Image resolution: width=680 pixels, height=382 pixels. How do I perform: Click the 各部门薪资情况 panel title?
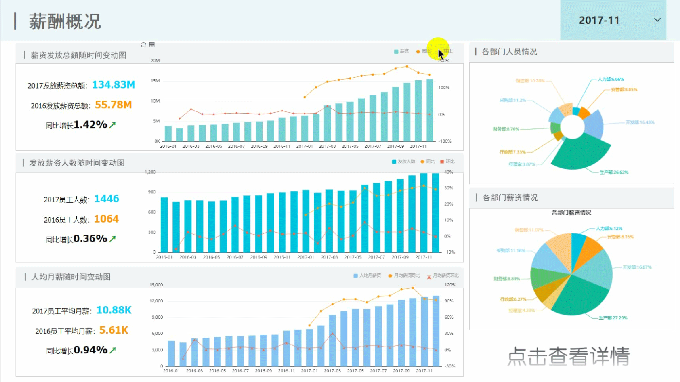click(510, 198)
